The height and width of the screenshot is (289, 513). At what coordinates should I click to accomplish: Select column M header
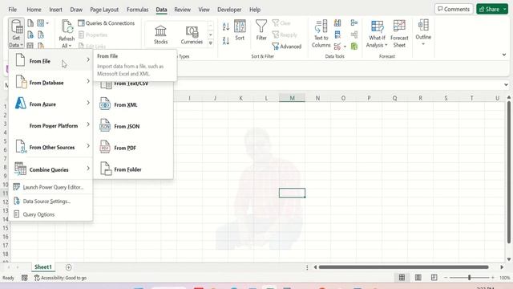pyautogui.click(x=292, y=98)
